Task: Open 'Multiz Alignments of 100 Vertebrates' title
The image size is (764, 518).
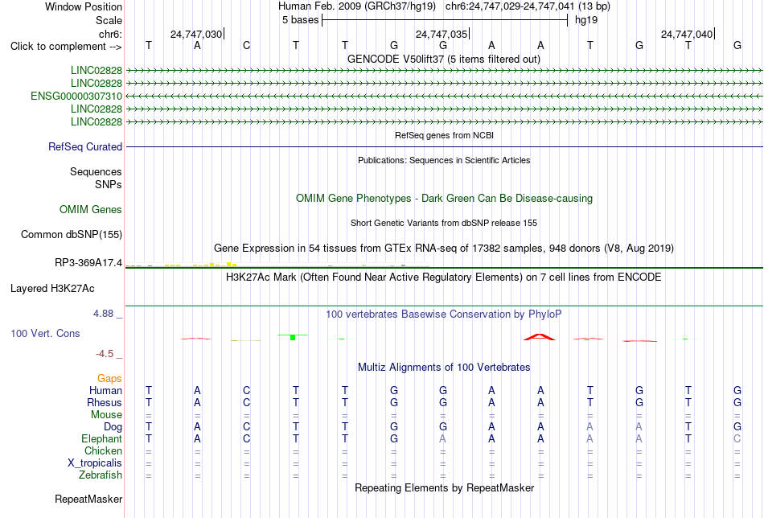Action: pos(444,368)
